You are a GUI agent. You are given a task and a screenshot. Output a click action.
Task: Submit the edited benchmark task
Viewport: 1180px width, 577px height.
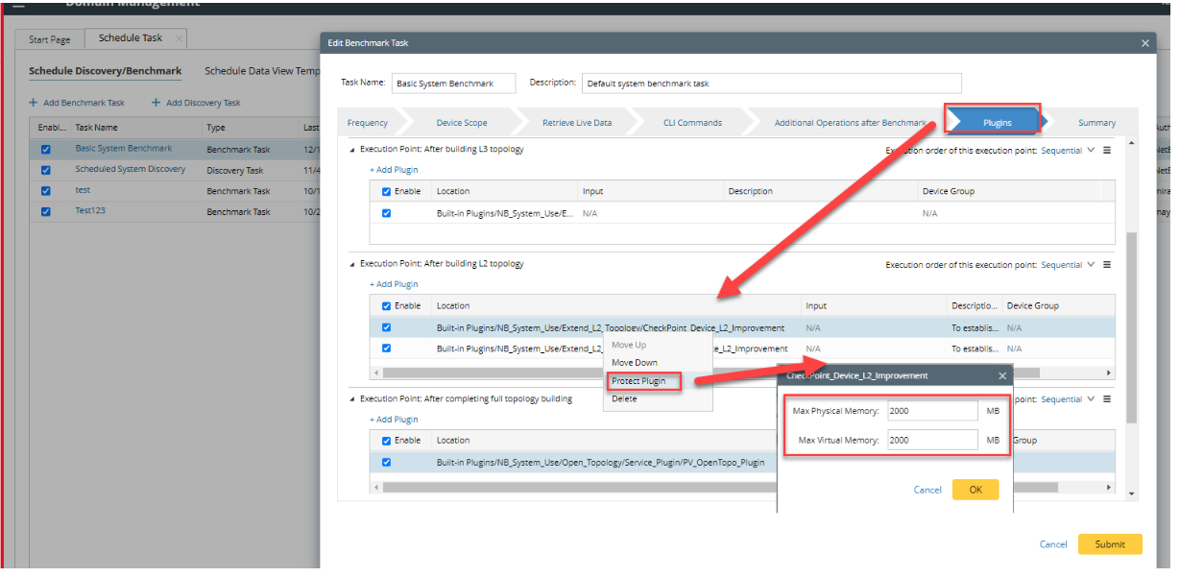click(1110, 543)
